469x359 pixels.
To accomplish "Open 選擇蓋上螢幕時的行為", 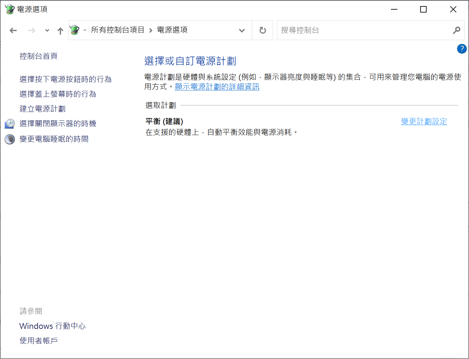I will (58, 94).
